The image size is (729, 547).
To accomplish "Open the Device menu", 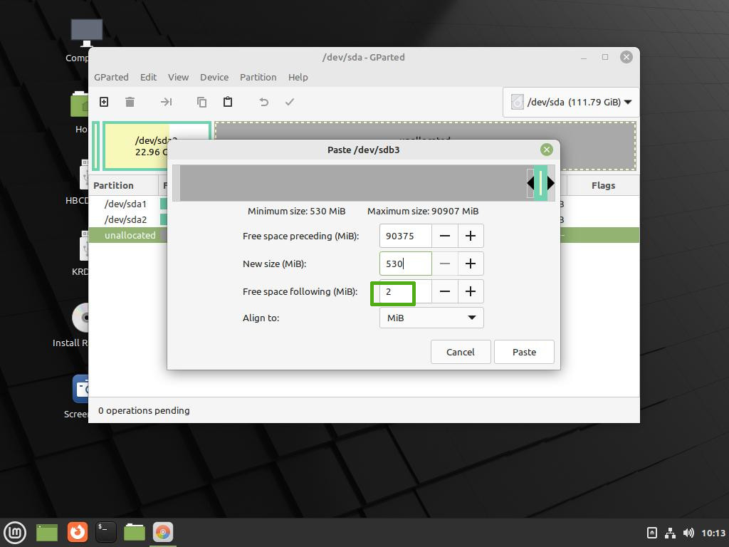I will point(214,77).
